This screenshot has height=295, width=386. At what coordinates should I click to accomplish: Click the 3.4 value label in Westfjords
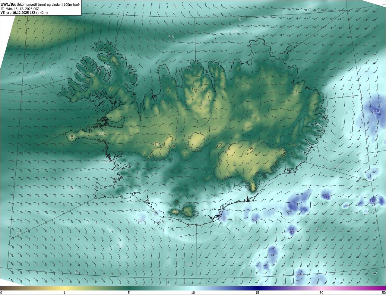tap(92, 75)
